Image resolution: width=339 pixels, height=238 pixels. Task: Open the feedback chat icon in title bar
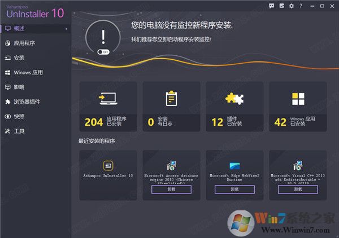[x=272, y=6]
